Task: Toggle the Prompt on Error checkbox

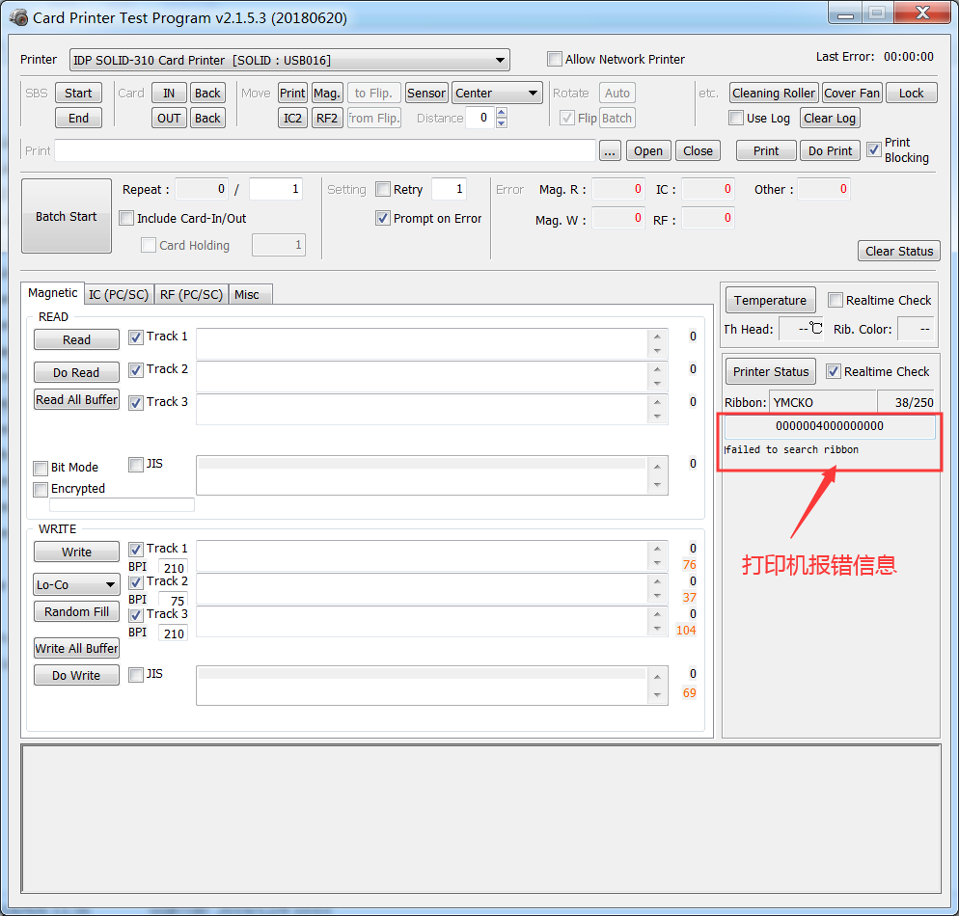Action: pyautogui.click(x=383, y=219)
